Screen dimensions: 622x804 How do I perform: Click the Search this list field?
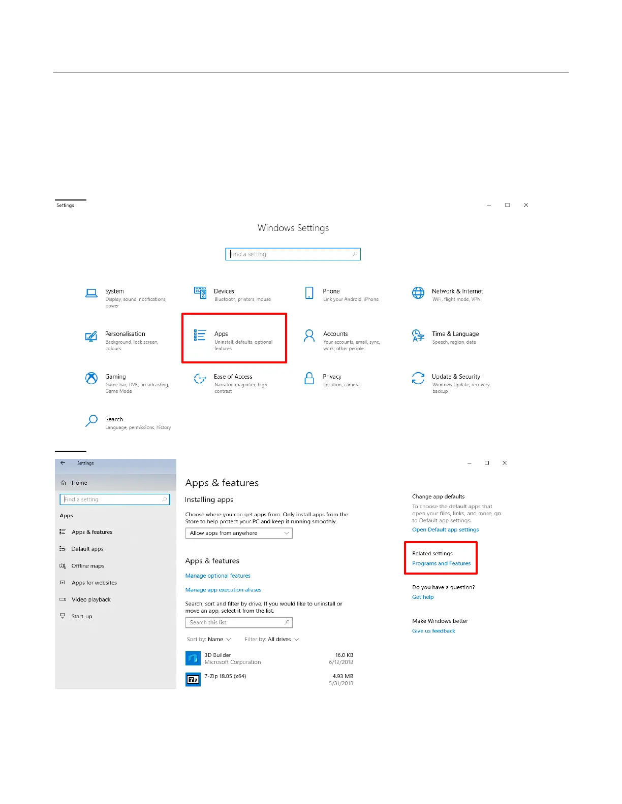coord(239,622)
